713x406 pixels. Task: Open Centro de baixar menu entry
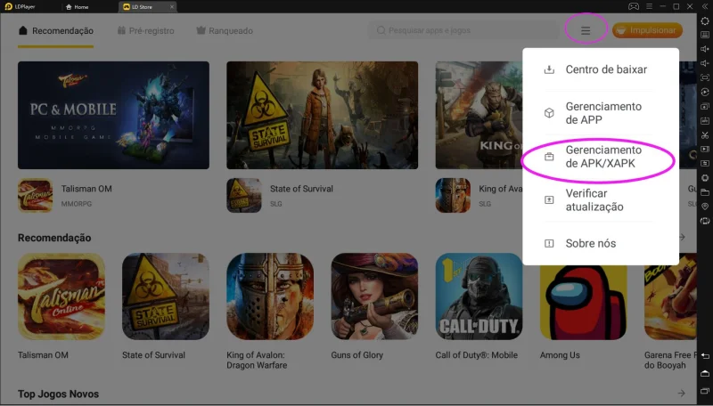[x=600, y=69]
